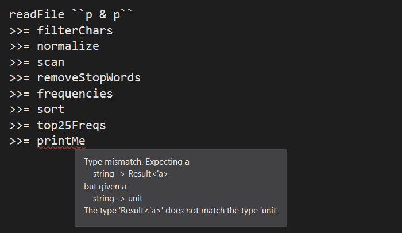Click the >>= operator before scan
This screenshot has width=402, height=233.
click(20, 62)
